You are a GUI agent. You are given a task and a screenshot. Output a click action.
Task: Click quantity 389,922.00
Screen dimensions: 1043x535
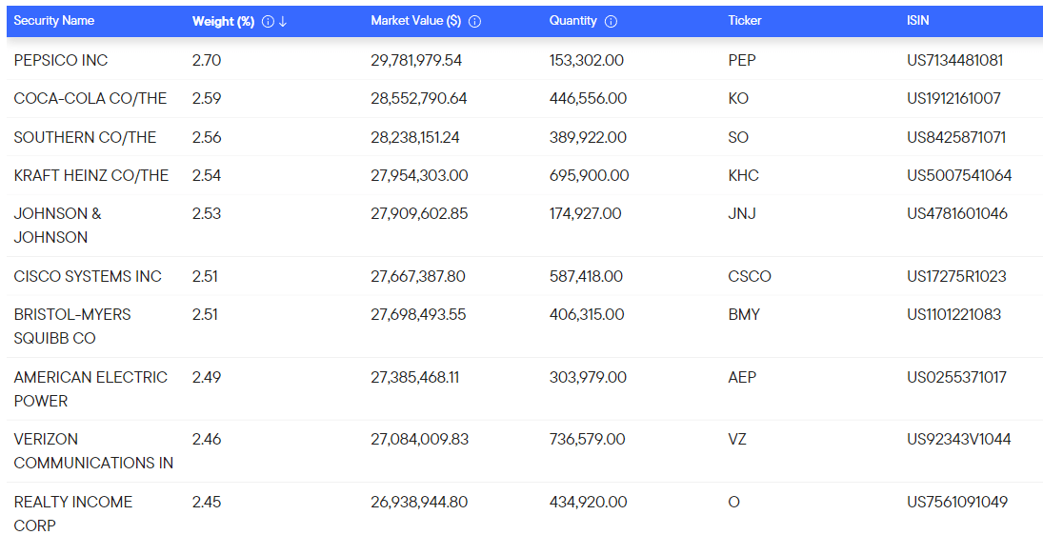pyautogui.click(x=588, y=138)
